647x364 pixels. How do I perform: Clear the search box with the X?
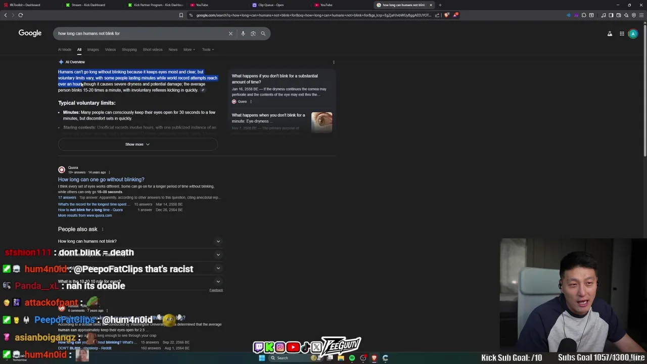230,33
